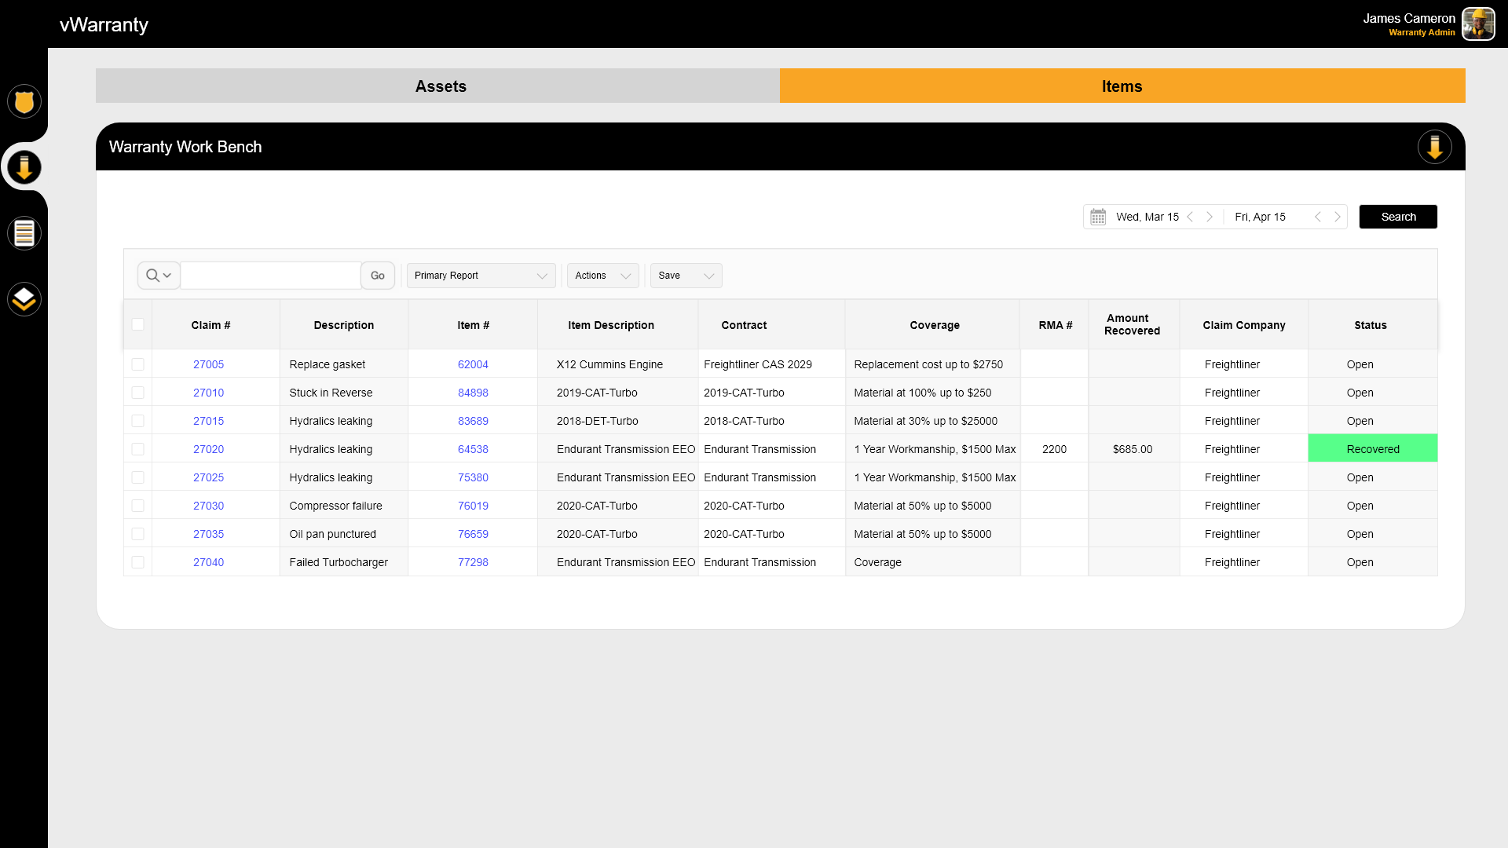Click James Cameron's profile avatar
Screen dimensions: 1508x848
click(x=1478, y=24)
